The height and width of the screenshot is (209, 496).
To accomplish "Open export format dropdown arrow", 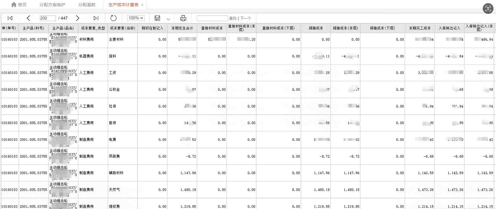I will [168, 19].
